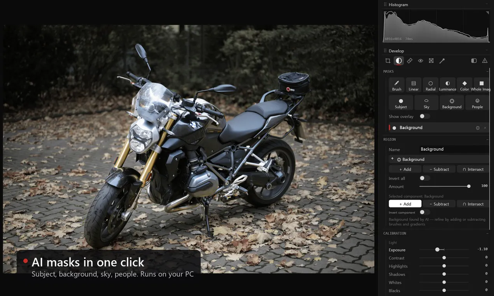Add a Radial mask
Viewport: 494px width, 296px height.
(x=431, y=85)
